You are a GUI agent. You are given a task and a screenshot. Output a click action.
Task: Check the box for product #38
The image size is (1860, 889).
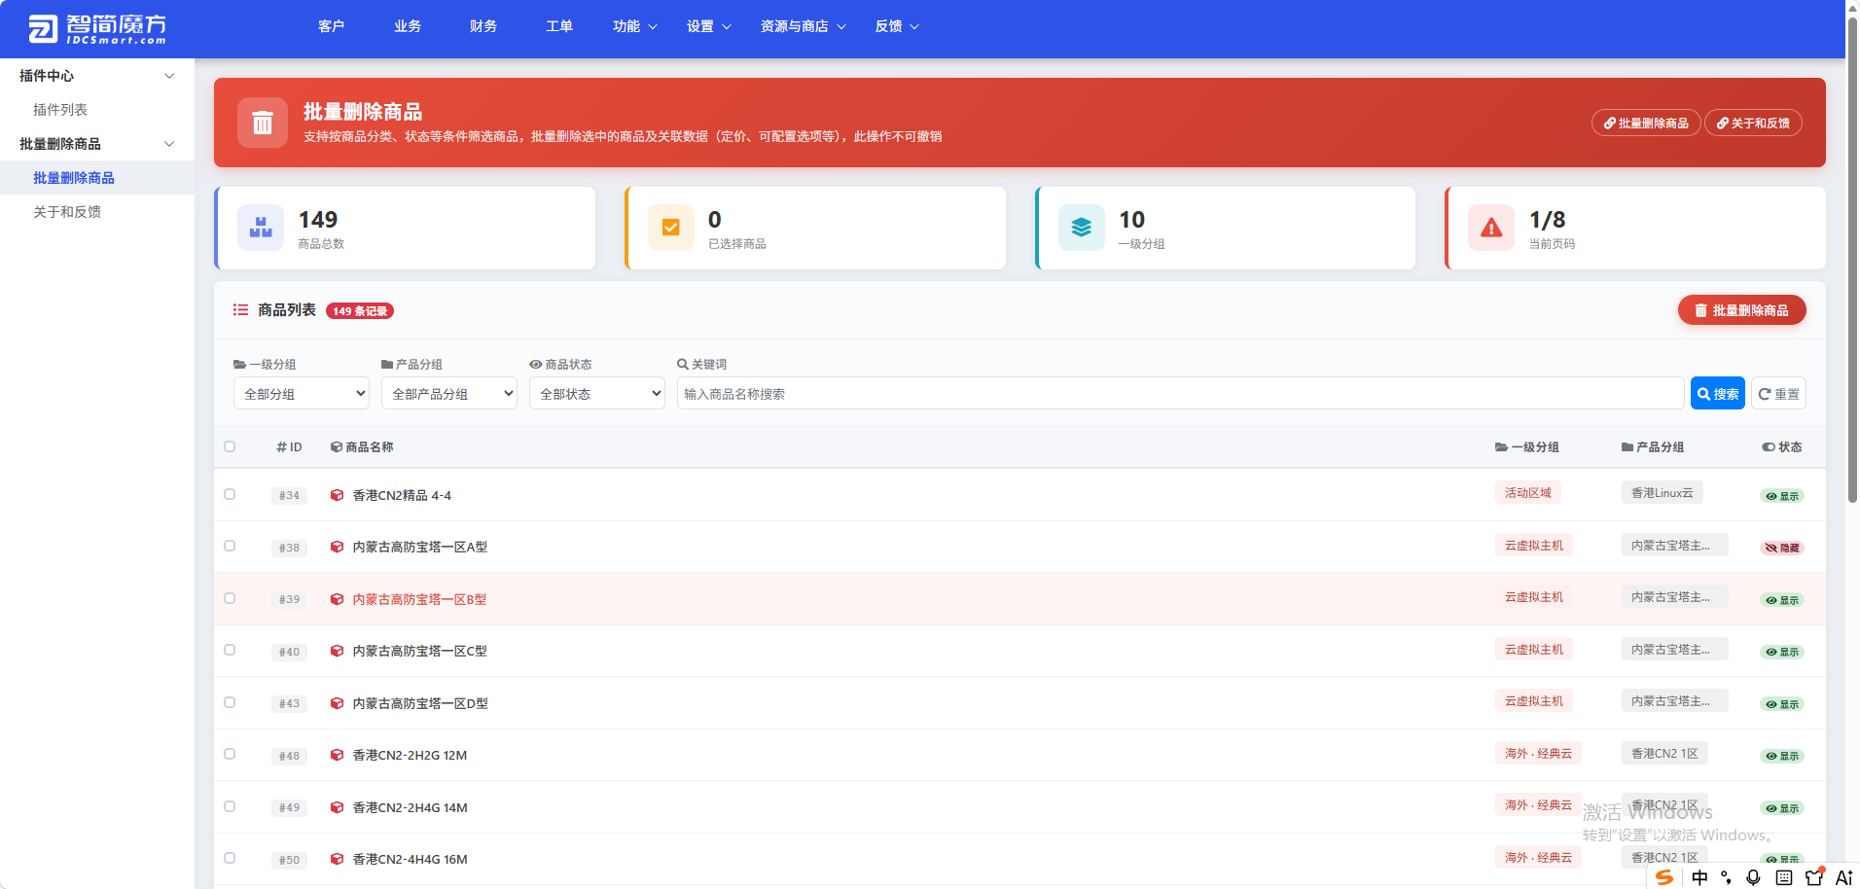coord(230,546)
